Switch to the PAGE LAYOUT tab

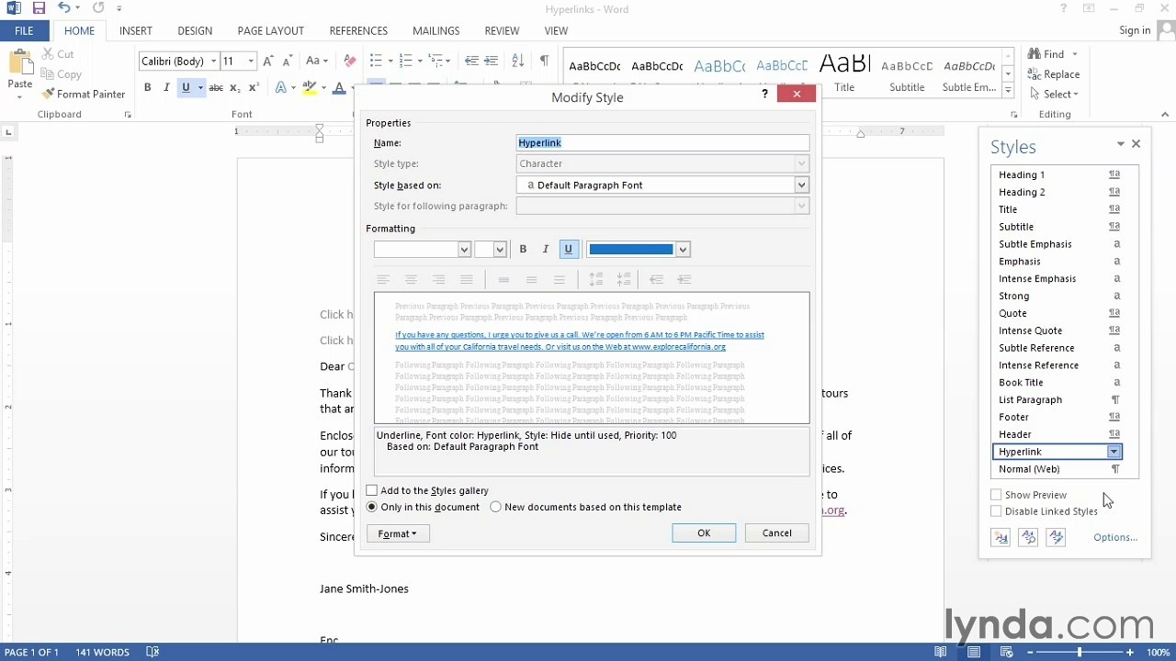pyautogui.click(x=270, y=30)
